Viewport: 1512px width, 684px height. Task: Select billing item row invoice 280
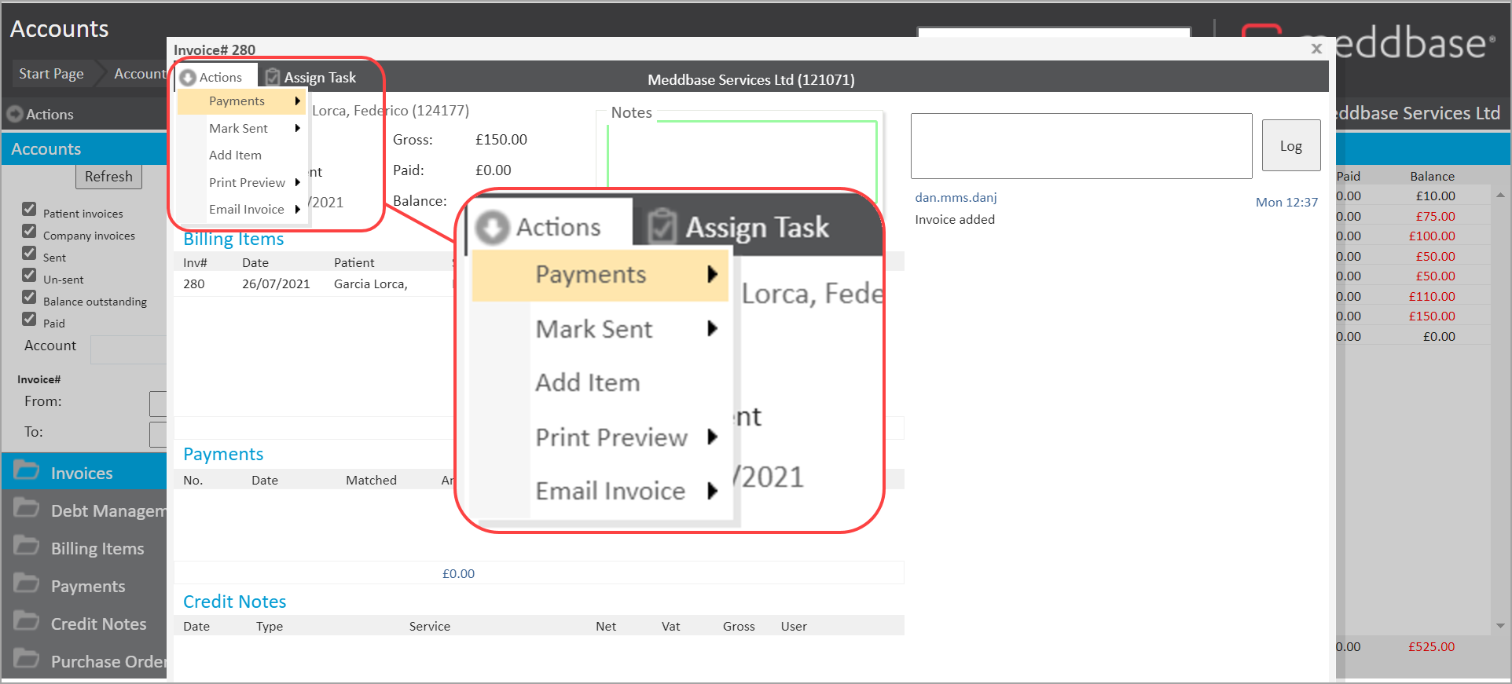pyautogui.click(x=314, y=284)
